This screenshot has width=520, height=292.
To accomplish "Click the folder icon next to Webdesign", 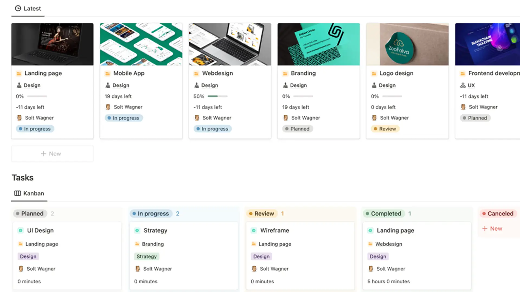I will tap(196, 74).
